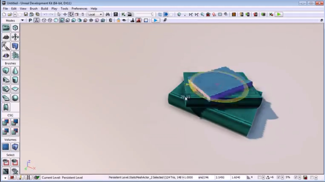Activate Camera mode tool in left panel
Image resolution: width=325 pixels, height=182 pixels.
coord(6,28)
